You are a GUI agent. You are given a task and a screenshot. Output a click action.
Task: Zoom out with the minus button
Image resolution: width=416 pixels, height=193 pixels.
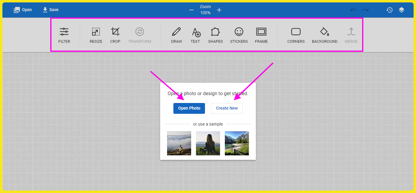click(x=191, y=10)
